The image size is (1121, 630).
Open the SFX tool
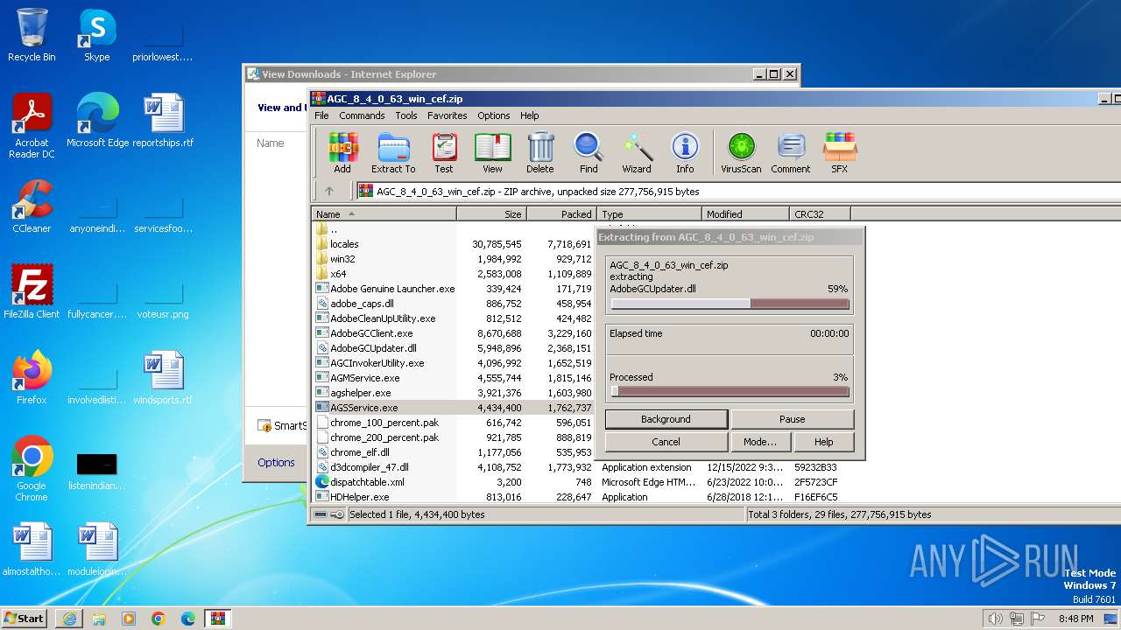pyautogui.click(x=839, y=153)
